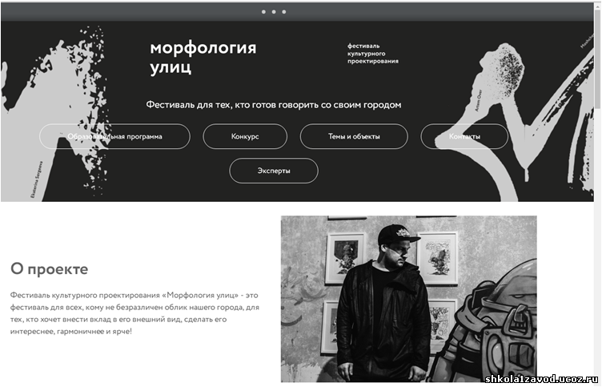Click the фестиваль культурного проектирования subtitle

pos(373,54)
